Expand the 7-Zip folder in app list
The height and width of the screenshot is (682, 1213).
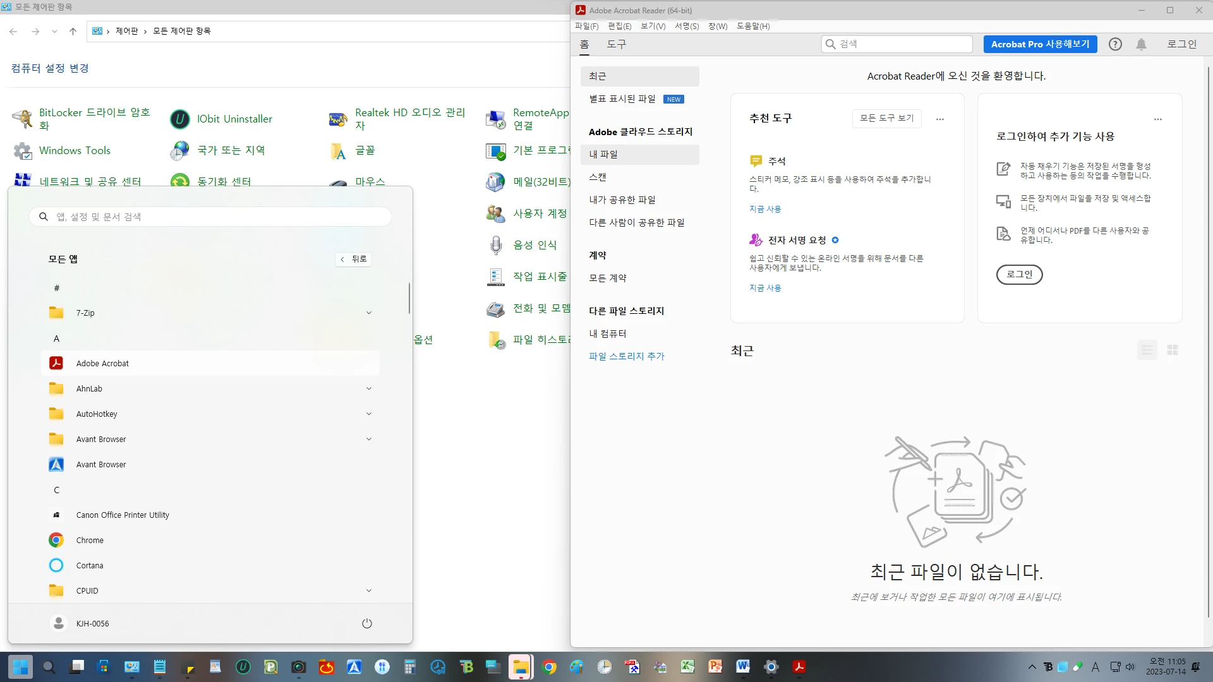pyautogui.click(x=369, y=313)
